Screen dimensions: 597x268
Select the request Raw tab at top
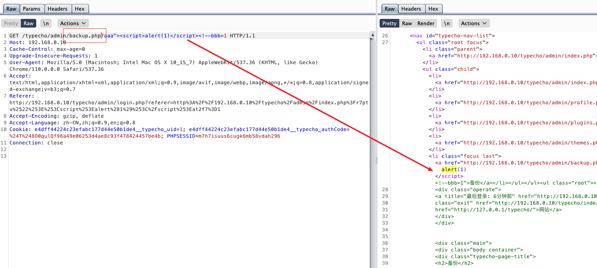tap(11, 9)
